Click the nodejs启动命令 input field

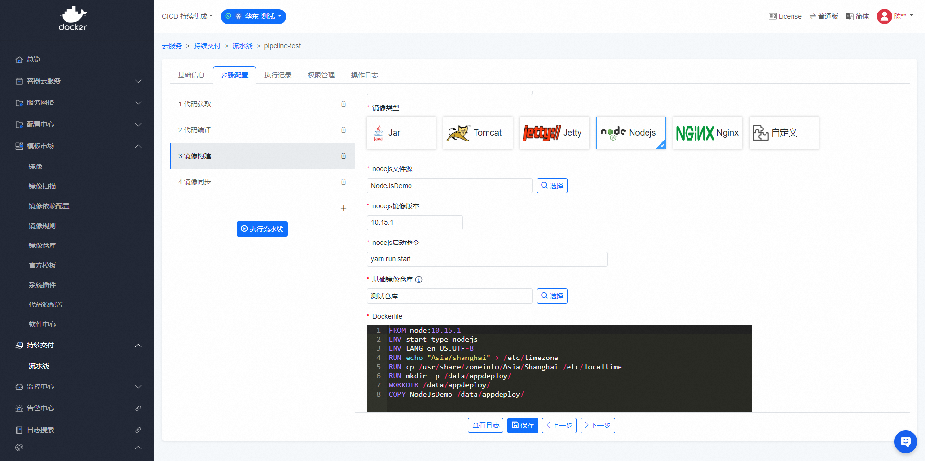pyautogui.click(x=487, y=259)
